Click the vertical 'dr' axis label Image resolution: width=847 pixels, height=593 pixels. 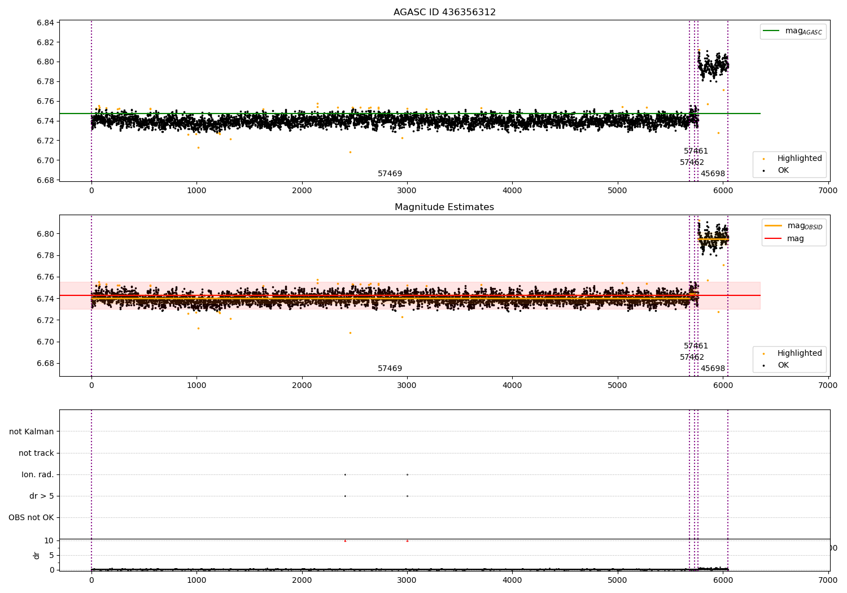(37, 555)
